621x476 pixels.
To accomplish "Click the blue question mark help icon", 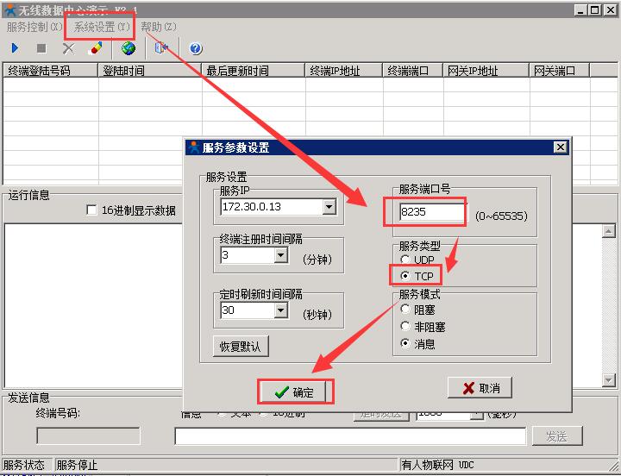I will pos(196,48).
